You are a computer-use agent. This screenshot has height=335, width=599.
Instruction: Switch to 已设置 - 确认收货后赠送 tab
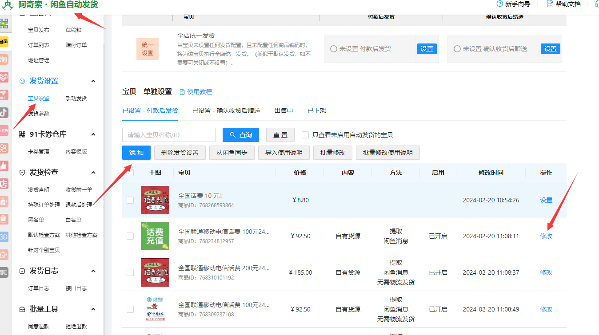(226, 110)
